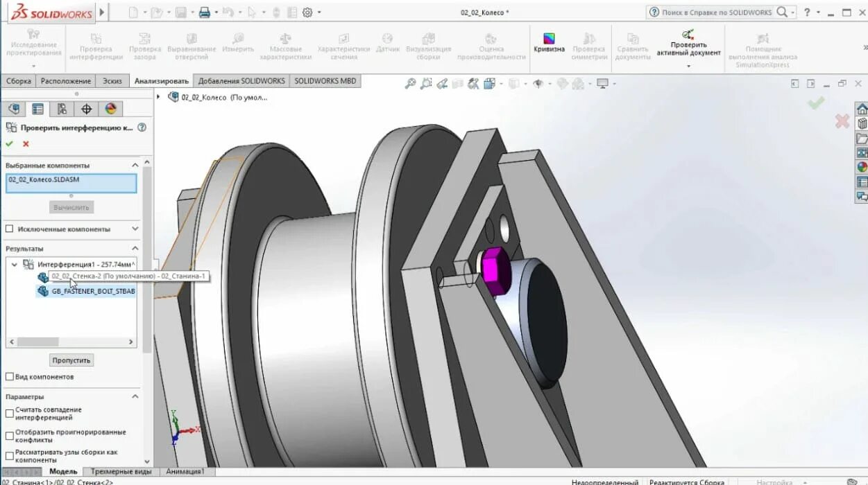Select the Измерить measure tool
The image size is (868, 485).
pos(238,43)
